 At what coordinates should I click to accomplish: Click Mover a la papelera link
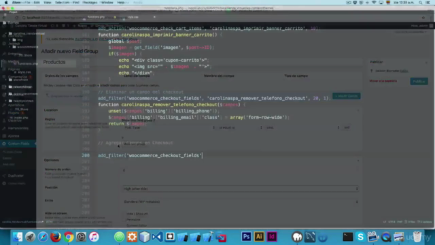(383, 81)
